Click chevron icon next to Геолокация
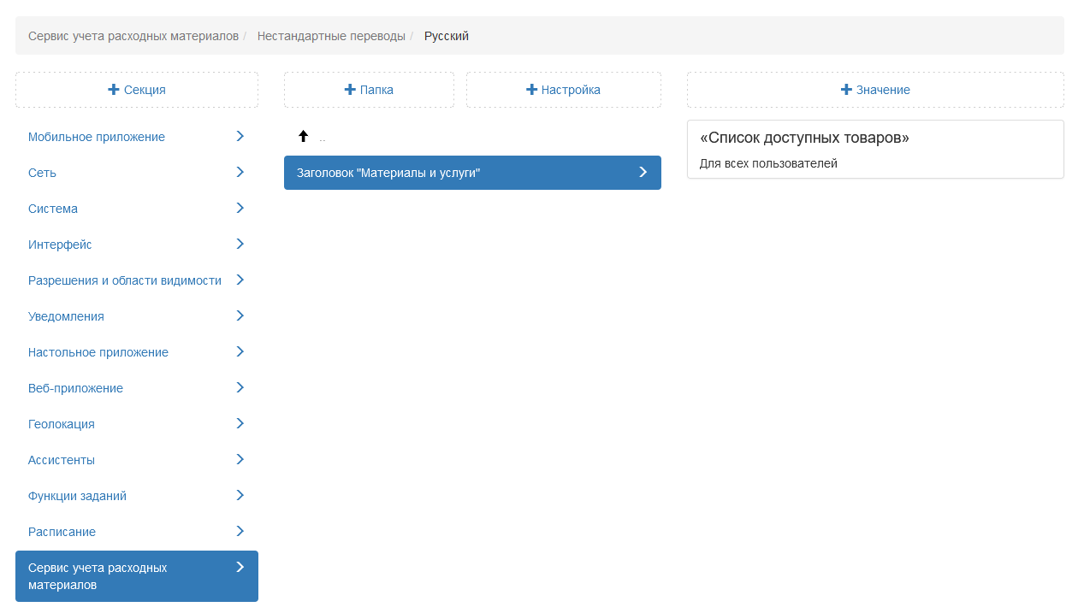Screen dimensions: 1078x613 tap(240, 424)
